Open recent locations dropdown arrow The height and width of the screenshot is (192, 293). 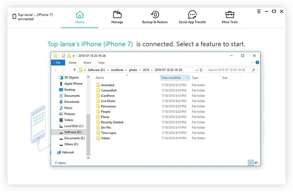(69, 70)
